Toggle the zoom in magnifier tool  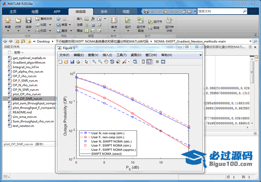pos(94,62)
